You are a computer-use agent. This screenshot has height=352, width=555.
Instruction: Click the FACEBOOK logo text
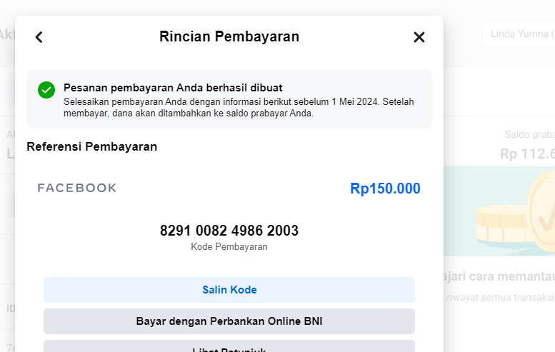pyautogui.click(x=77, y=188)
